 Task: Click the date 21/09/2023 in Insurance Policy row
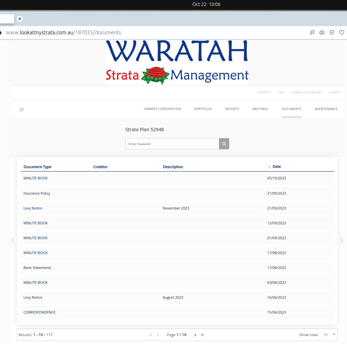276,193
